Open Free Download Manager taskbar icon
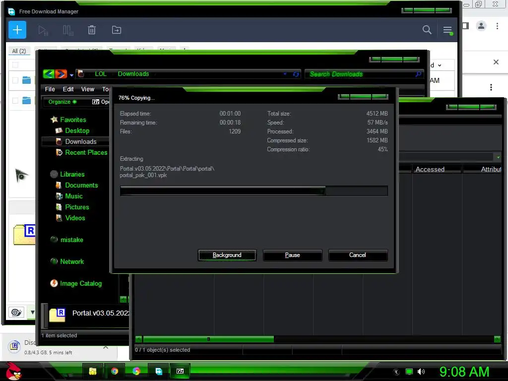The width and height of the screenshot is (508, 381). click(x=158, y=371)
